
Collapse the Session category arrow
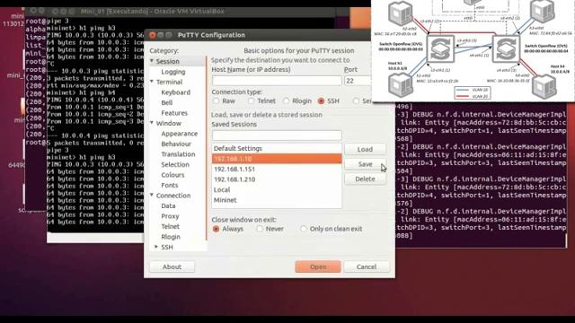[x=152, y=61]
